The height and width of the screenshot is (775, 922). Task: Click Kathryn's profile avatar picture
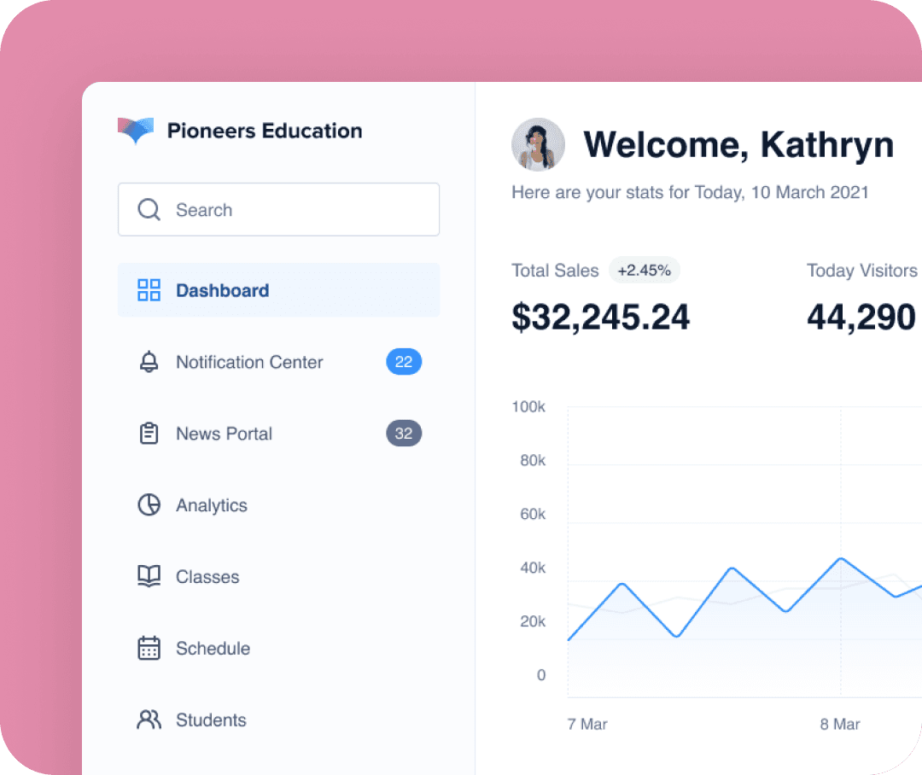pyautogui.click(x=538, y=145)
